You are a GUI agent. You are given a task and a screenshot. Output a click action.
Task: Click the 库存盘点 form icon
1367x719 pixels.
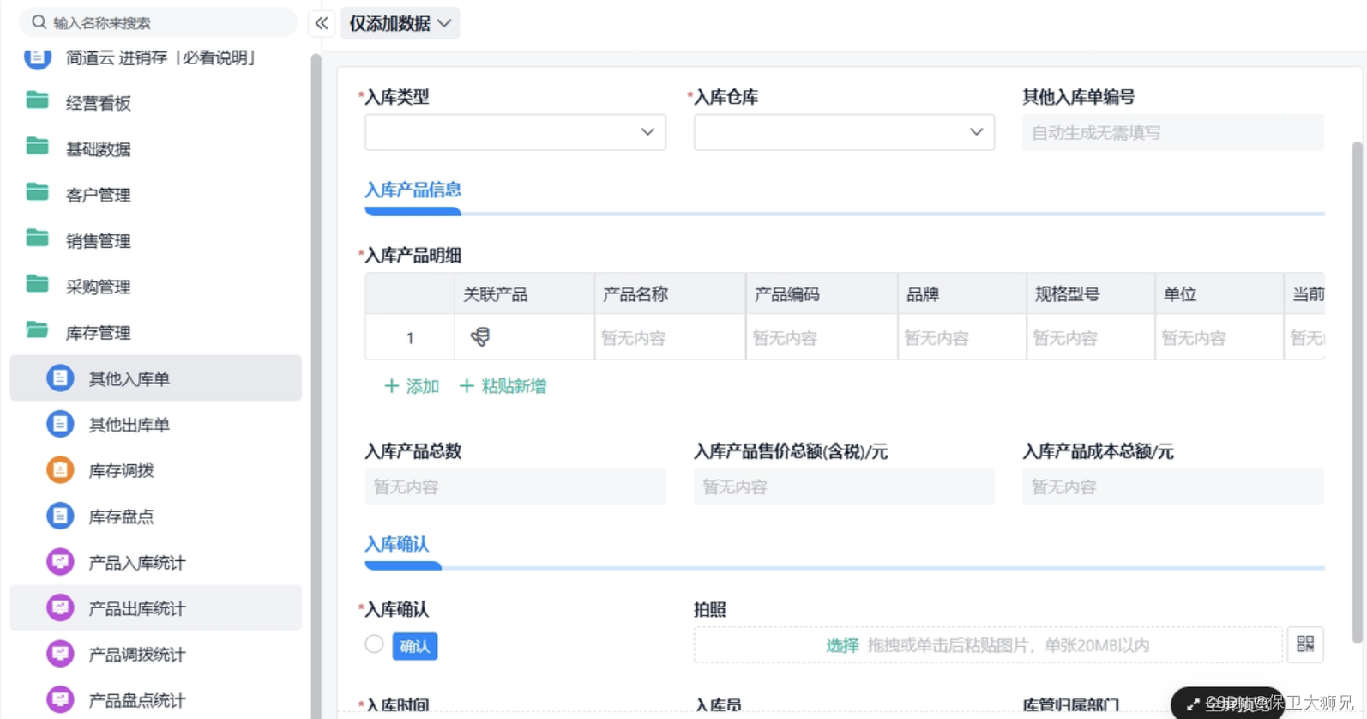coord(60,516)
